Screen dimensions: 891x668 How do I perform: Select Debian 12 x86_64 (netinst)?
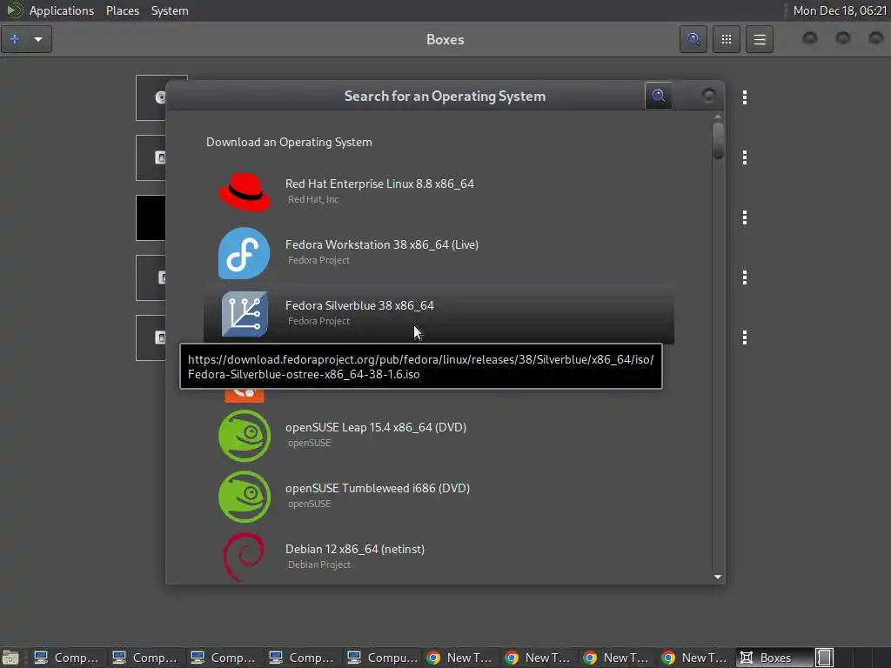(439, 556)
